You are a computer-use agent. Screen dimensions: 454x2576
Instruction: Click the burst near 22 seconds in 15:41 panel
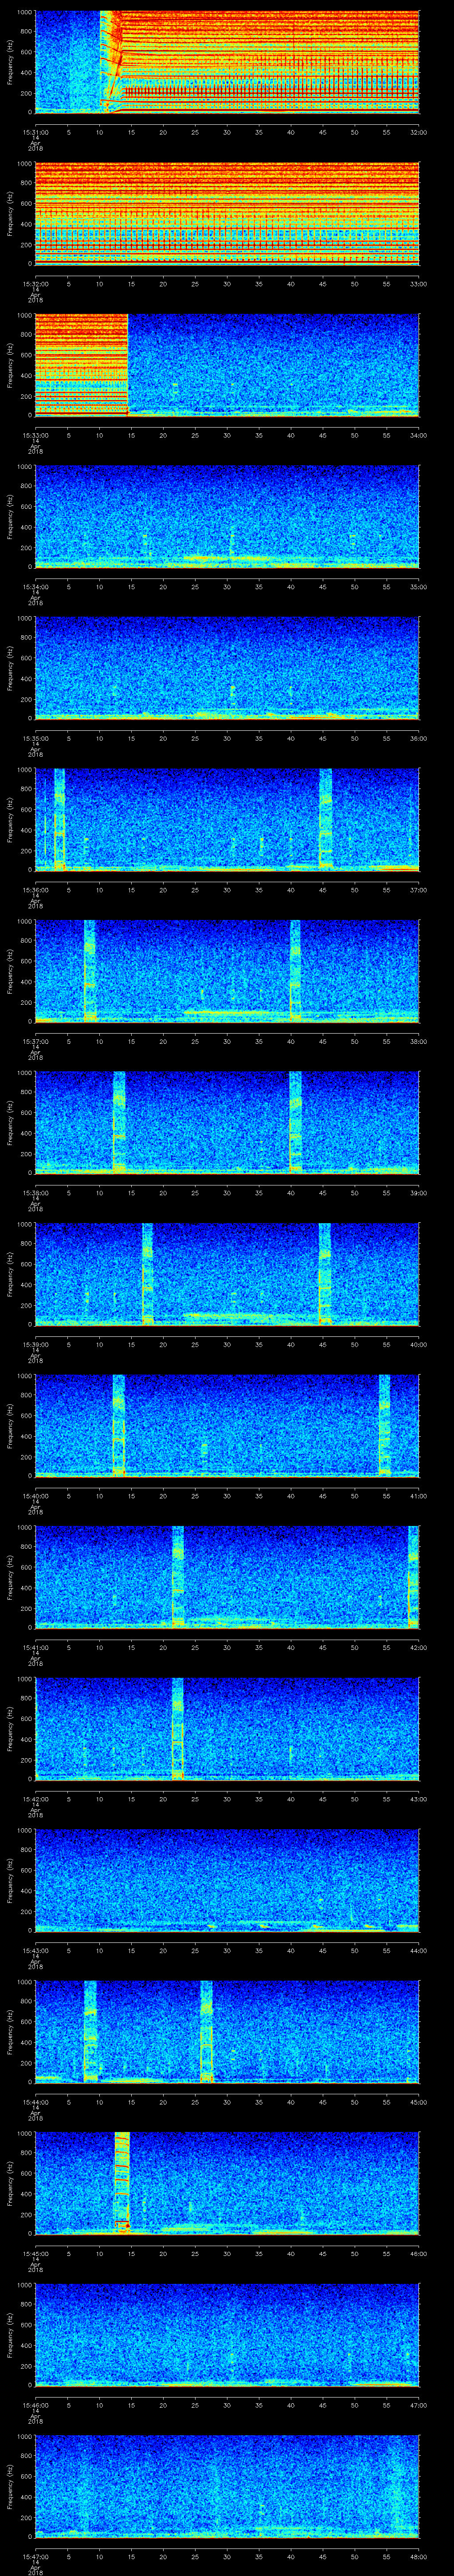[178, 1576]
